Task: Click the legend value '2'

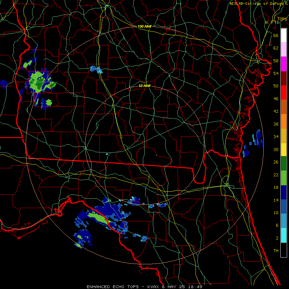Action: 277,238
